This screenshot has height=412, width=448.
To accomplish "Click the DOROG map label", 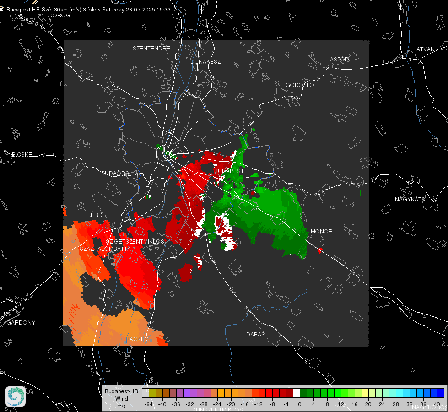I will [59, 16].
